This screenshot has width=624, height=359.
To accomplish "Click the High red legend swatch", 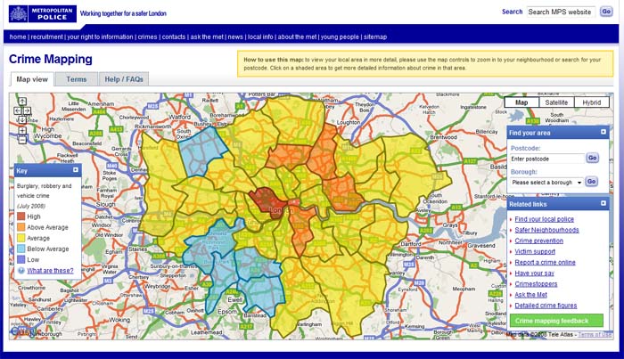I will [21, 216].
